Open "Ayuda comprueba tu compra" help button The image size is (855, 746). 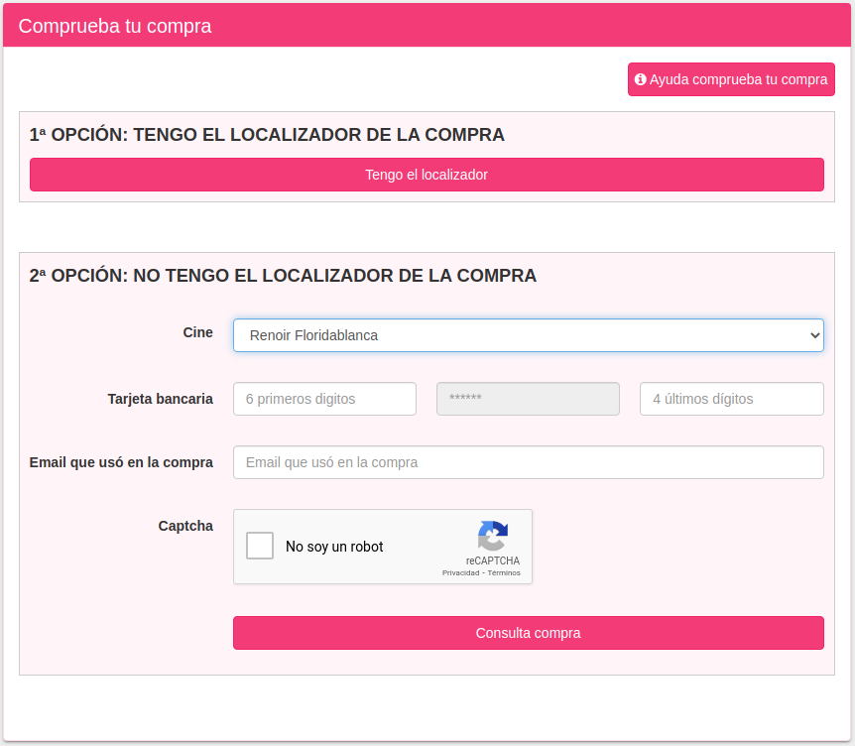[x=731, y=79]
